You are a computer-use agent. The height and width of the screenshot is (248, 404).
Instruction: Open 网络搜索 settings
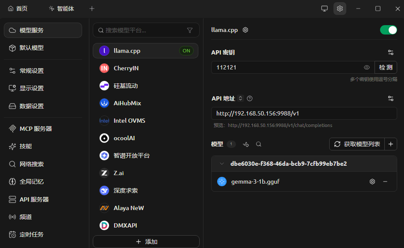point(43,164)
